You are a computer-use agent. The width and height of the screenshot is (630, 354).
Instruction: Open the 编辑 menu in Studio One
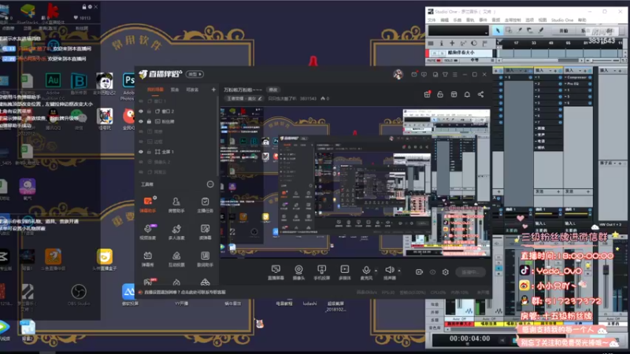click(444, 20)
